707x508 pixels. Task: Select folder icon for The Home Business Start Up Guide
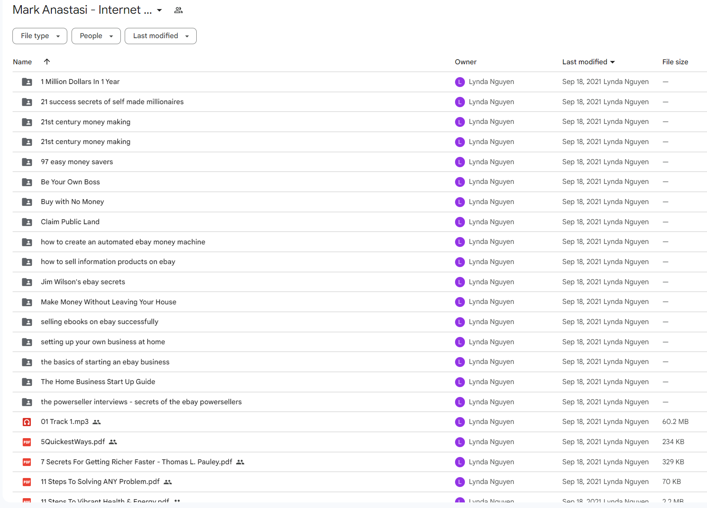coord(27,382)
